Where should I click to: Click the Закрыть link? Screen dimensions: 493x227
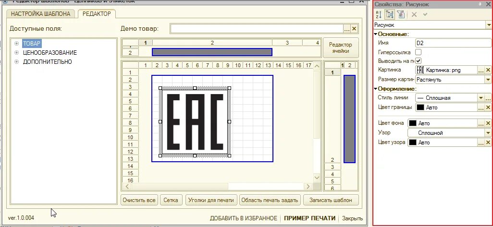[x=352, y=218]
